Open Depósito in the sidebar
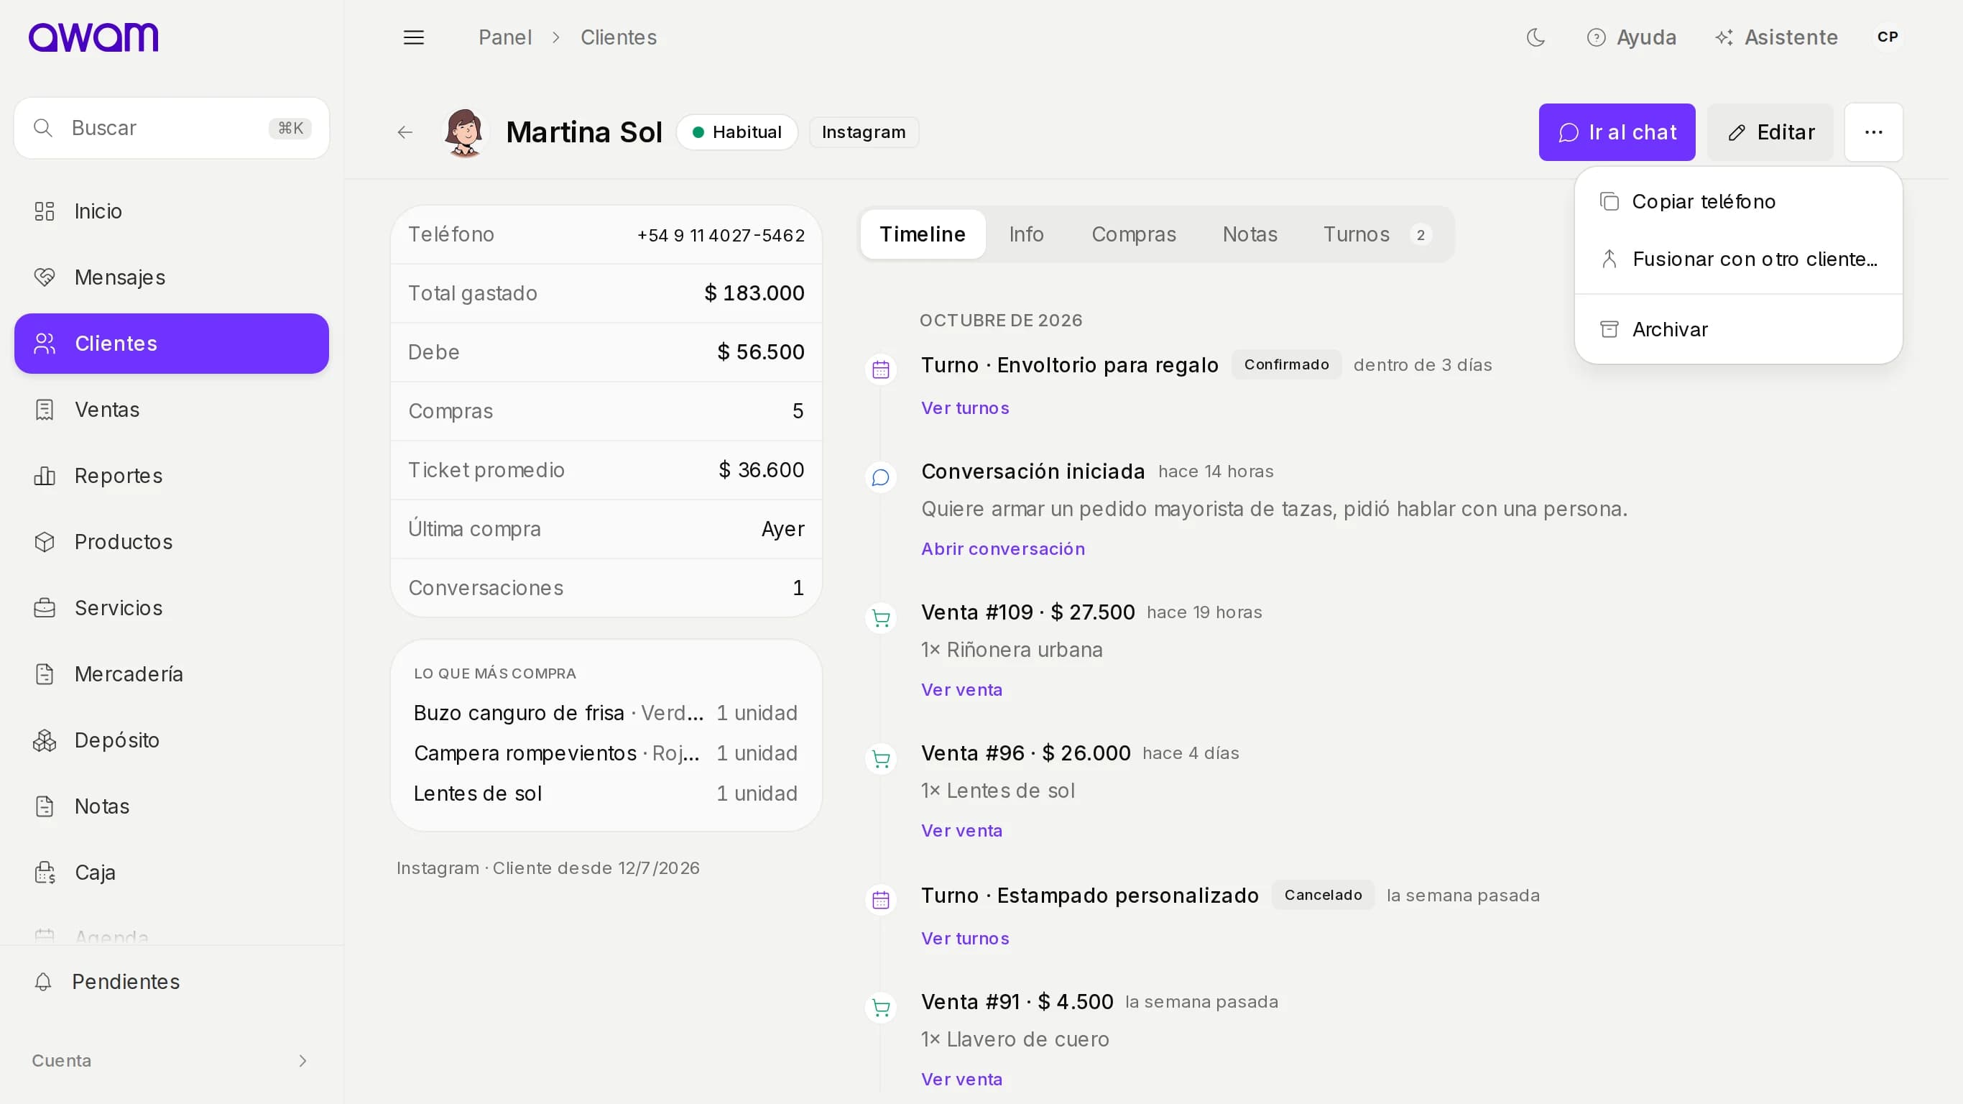Image resolution: width=1963 pixels, height=1104 pixels. pos(172,740)
